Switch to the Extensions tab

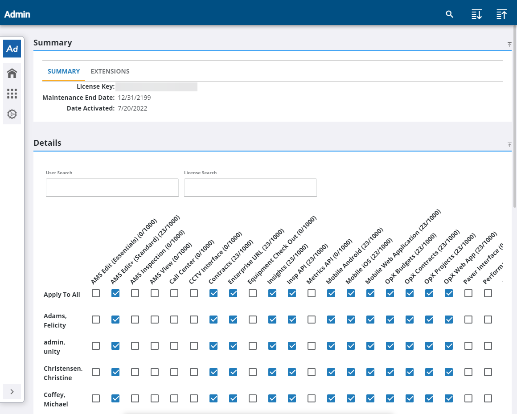(x=110, y=71)
